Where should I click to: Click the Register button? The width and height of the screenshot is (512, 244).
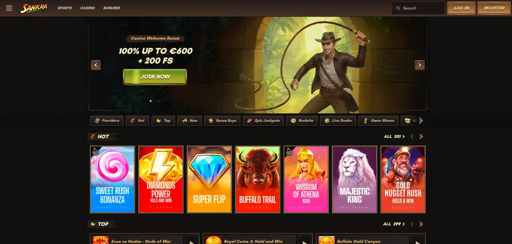click(x=494, y=8)
